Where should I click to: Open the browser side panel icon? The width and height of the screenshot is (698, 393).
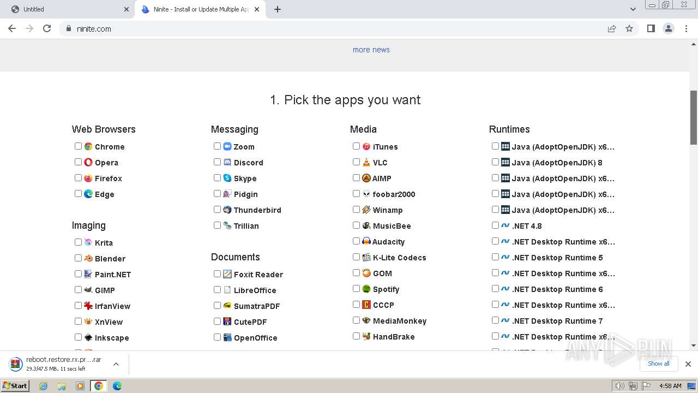651,28
